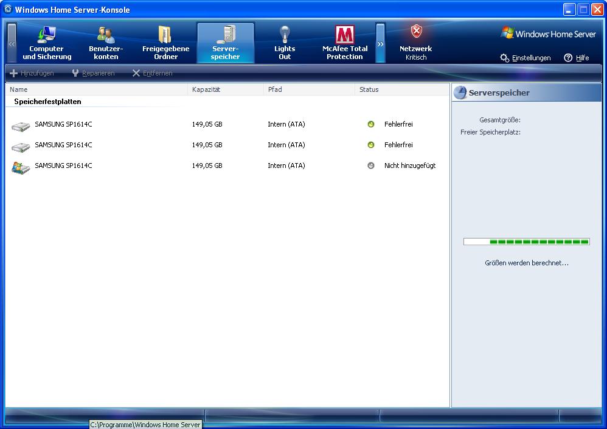Close the Windows Home Server-Konsole window
This screenshot has height=429, width=607.
[x=597, y=10]
